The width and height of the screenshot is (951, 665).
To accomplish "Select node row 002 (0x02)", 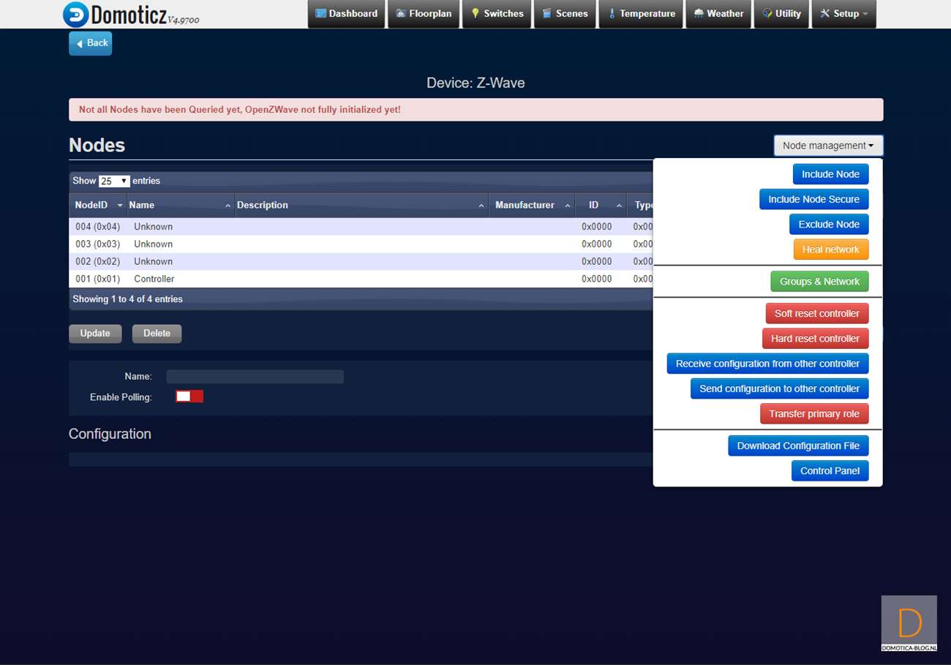I will [361, 262].
